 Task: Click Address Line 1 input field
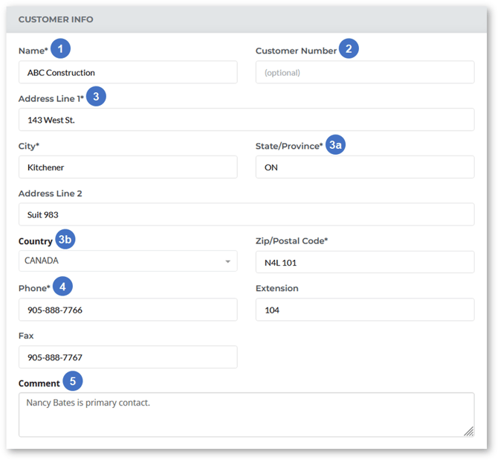(x=246, y=120)
